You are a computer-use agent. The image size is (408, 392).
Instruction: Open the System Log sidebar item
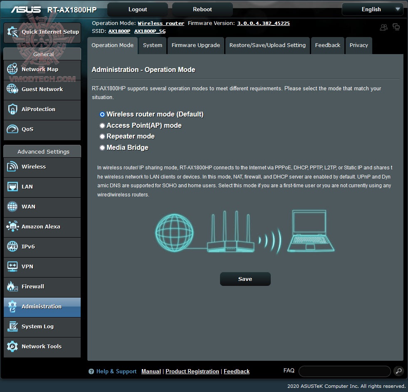coord(42,327)
